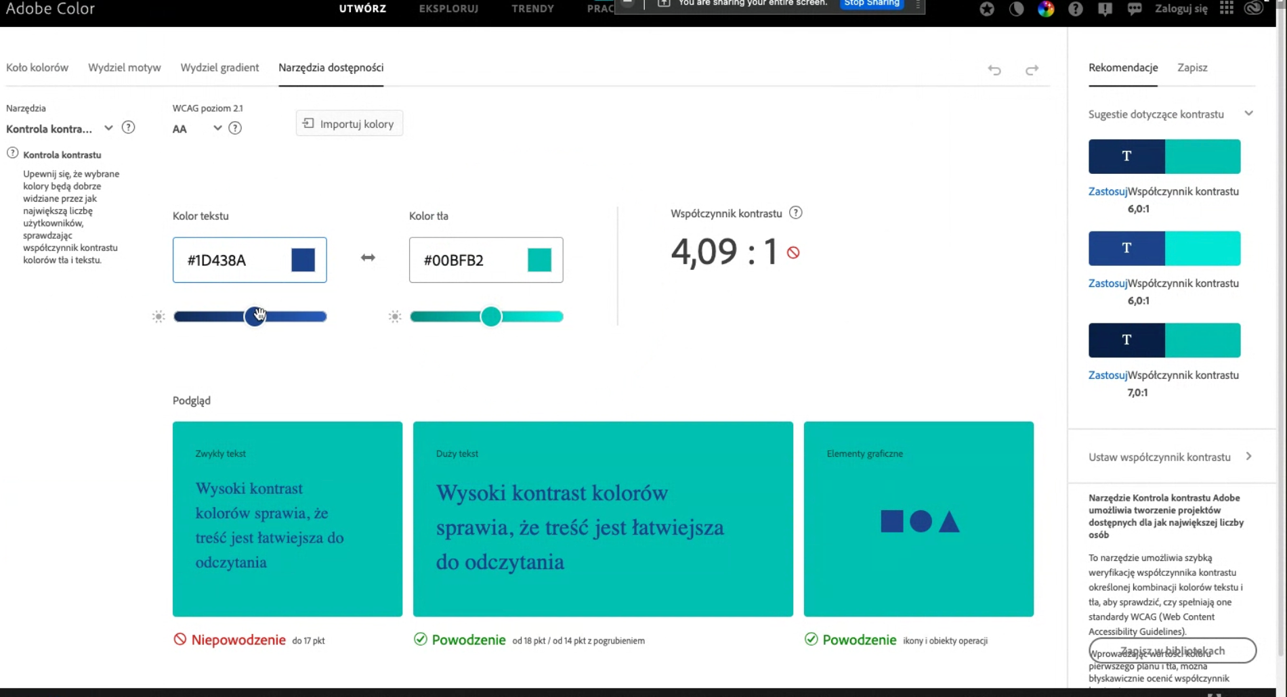Click help icon beside Kontrola kontrastu heading
Image resolution: width=1287 pixels, height=697 pixels.
[x=12, y=153]
